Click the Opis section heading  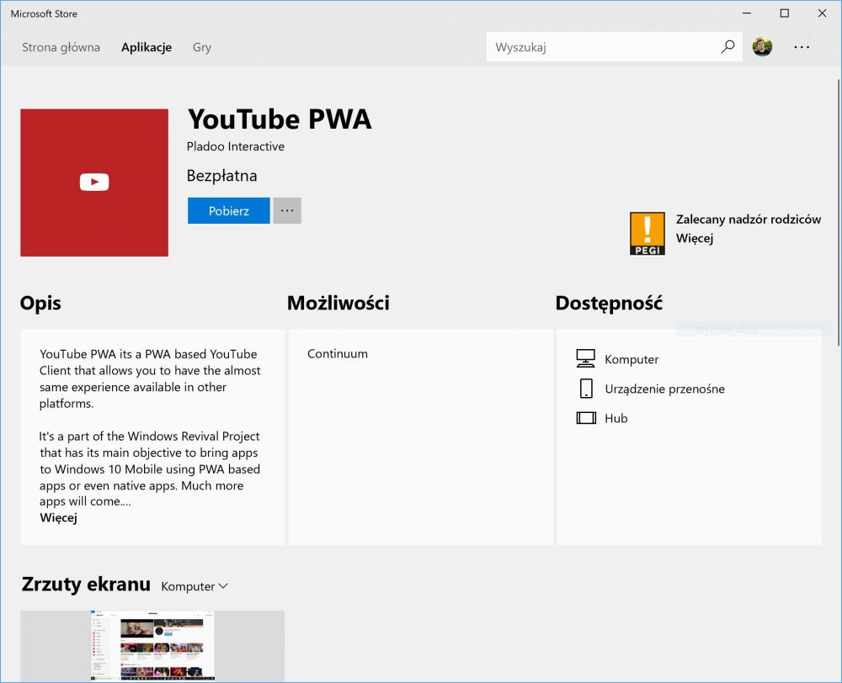click(40, 303)
